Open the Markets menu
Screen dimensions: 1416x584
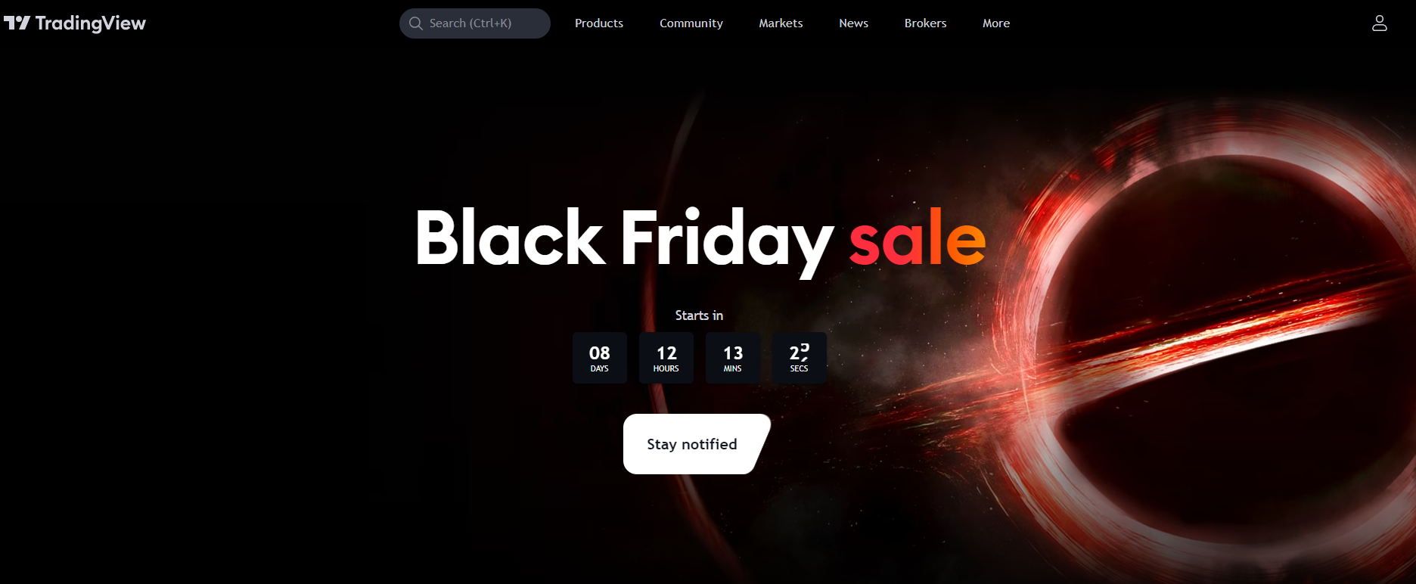[x=781, y=23]
